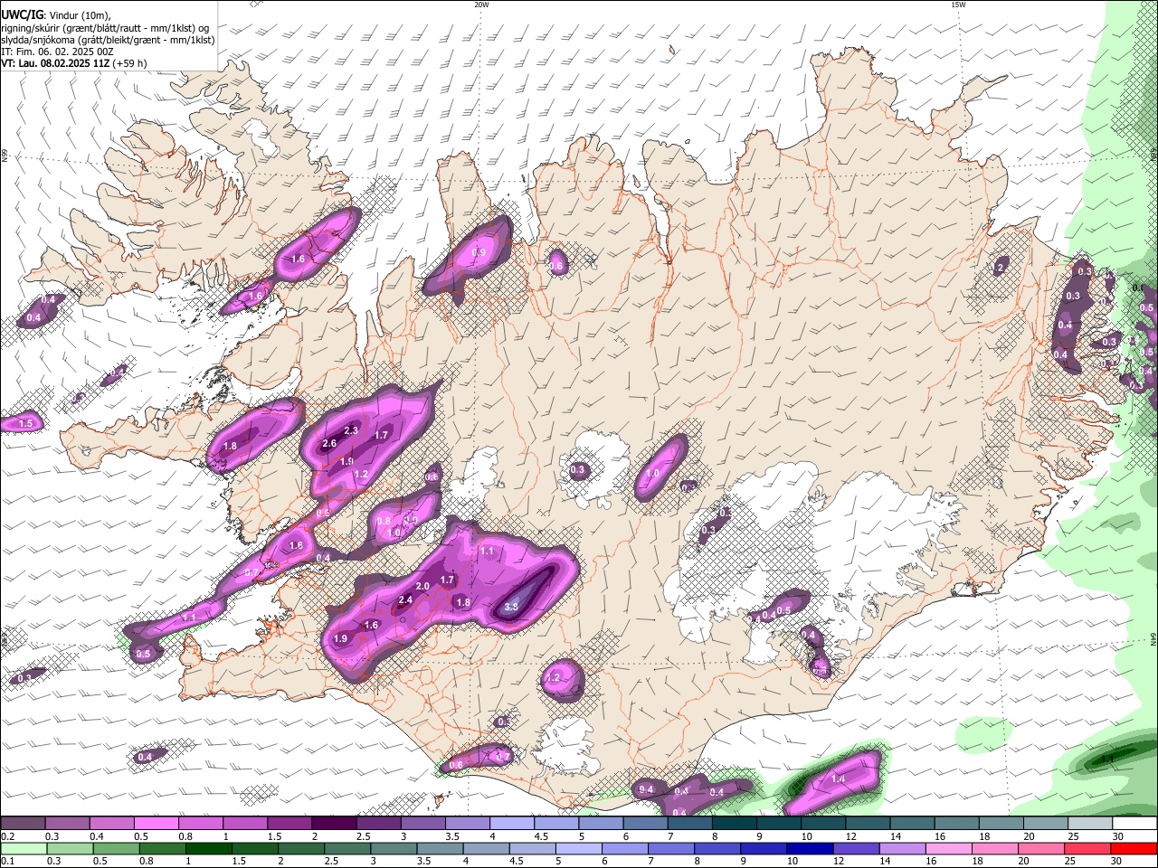Pick the 7 swatch in the upper legend row
Screen dimensions: 1158x868
click(x=689, y=824)
